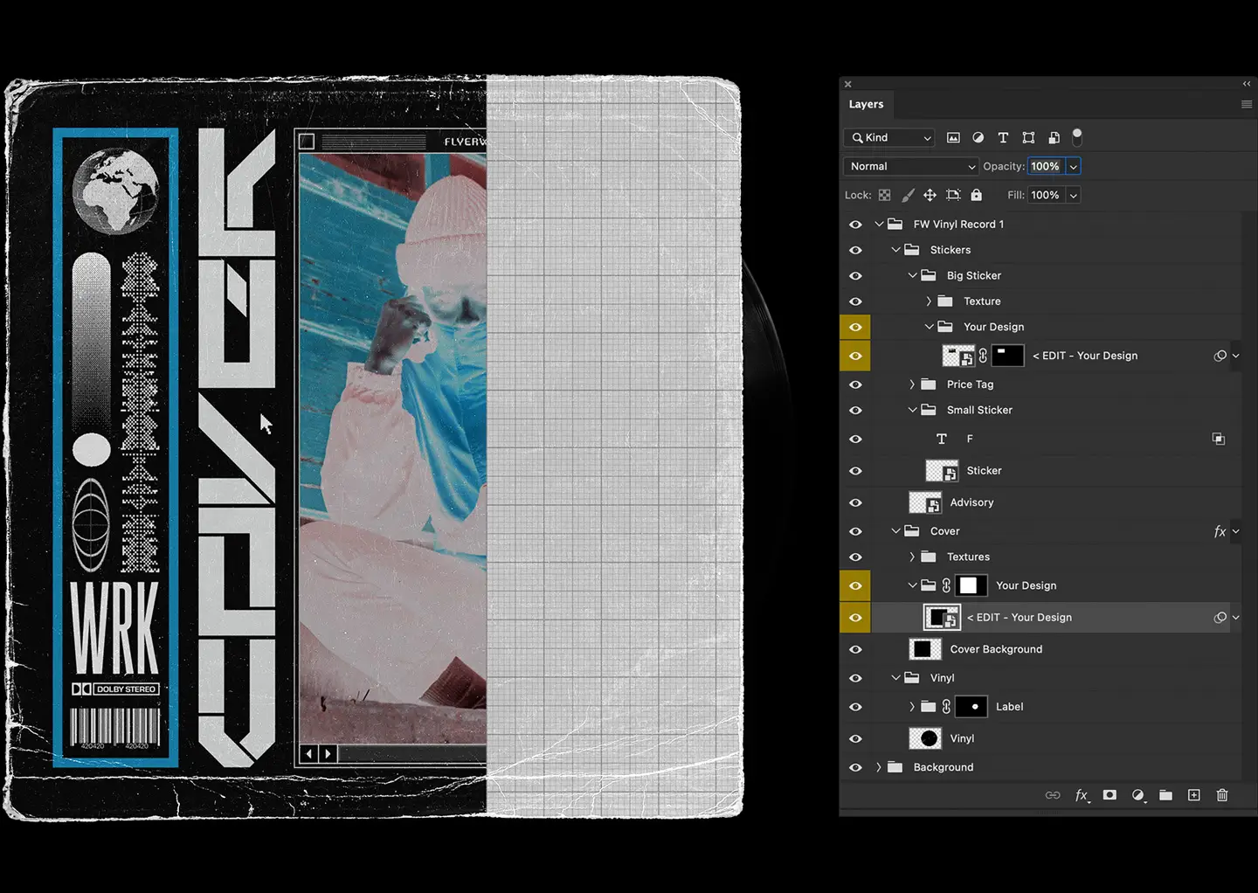
Task: Toggle visibility of the Vinyl layer
Action: [855, 738]
